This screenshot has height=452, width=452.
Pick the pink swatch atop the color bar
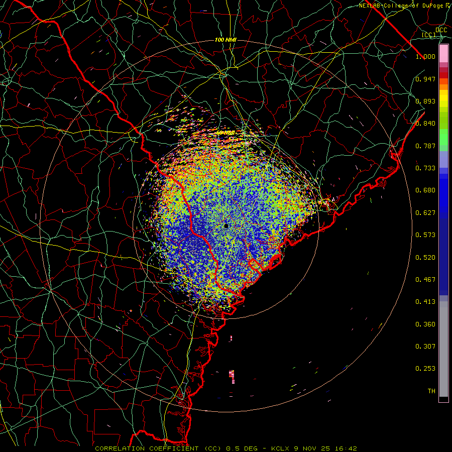[443, 53]
